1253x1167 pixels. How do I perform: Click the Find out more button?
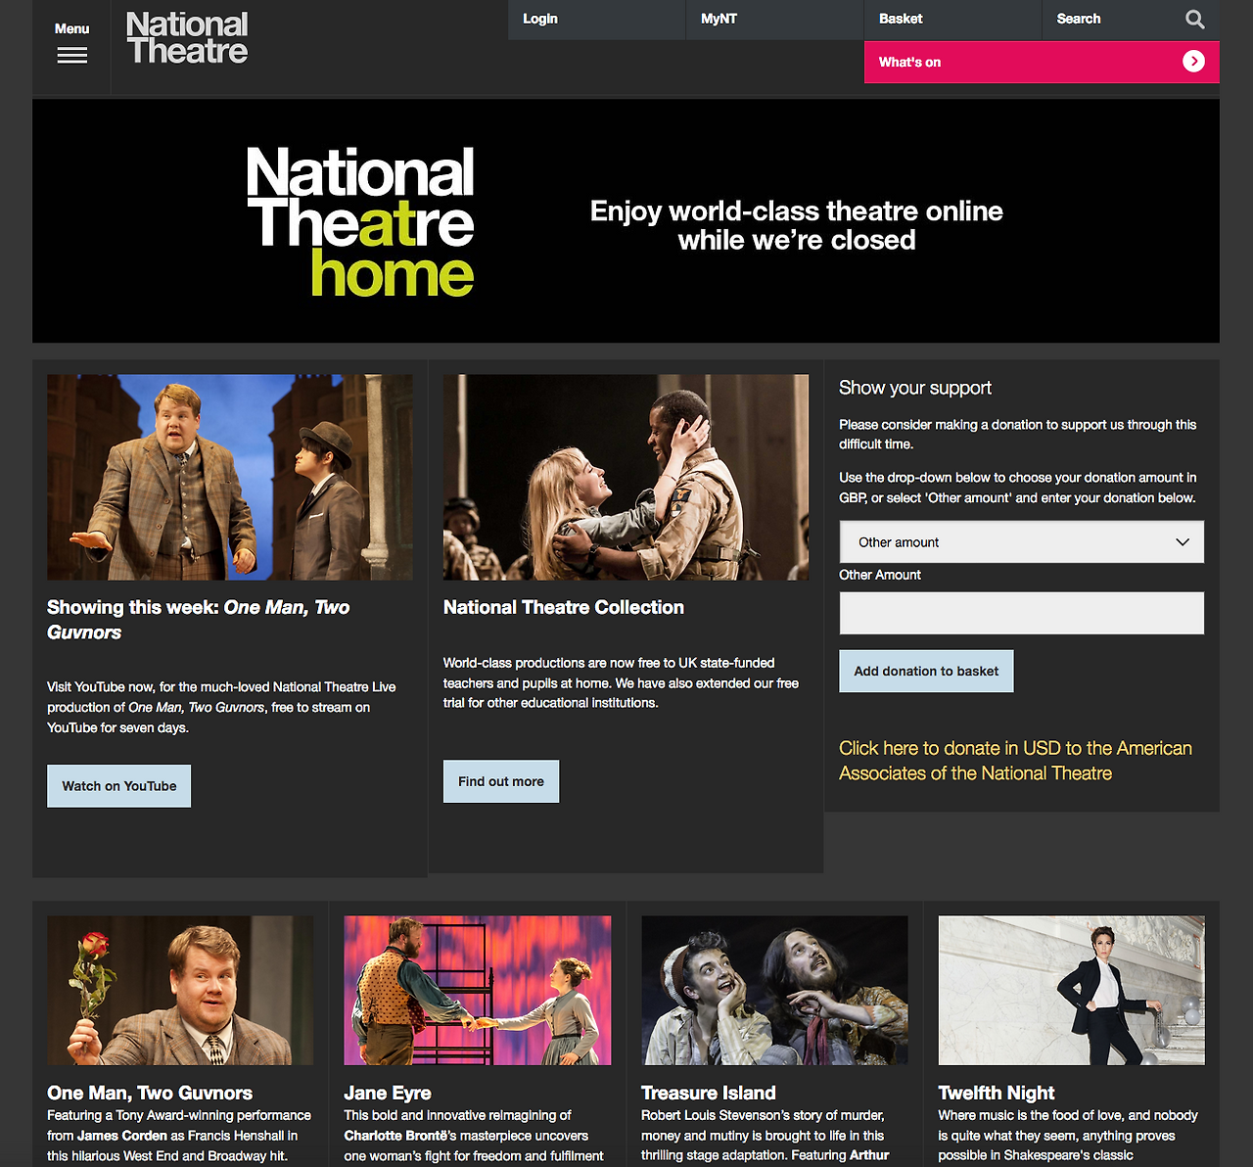coord(501,781)
